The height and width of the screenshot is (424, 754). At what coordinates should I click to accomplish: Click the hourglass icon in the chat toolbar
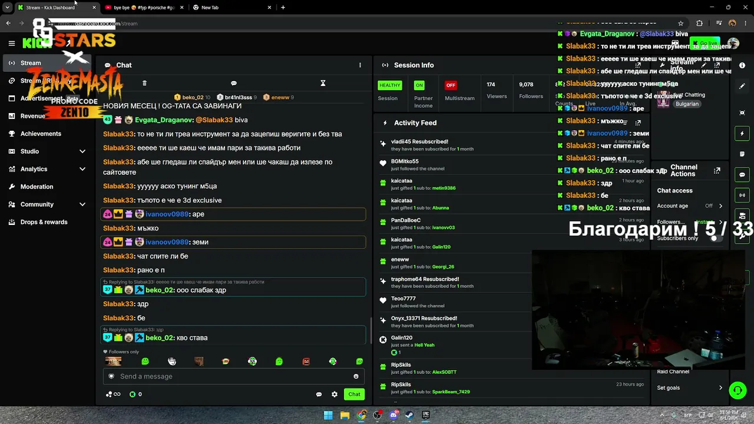point(323,83)
